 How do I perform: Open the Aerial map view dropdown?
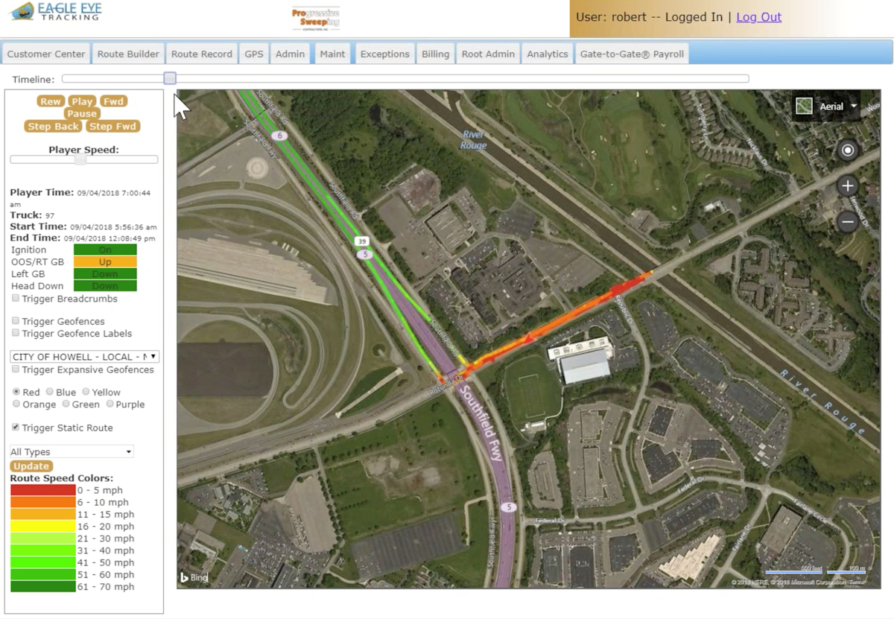coord(852,106)
